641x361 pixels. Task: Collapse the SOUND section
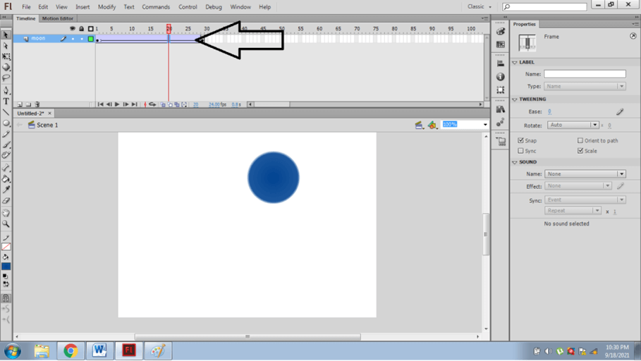[x=515, y=162]
